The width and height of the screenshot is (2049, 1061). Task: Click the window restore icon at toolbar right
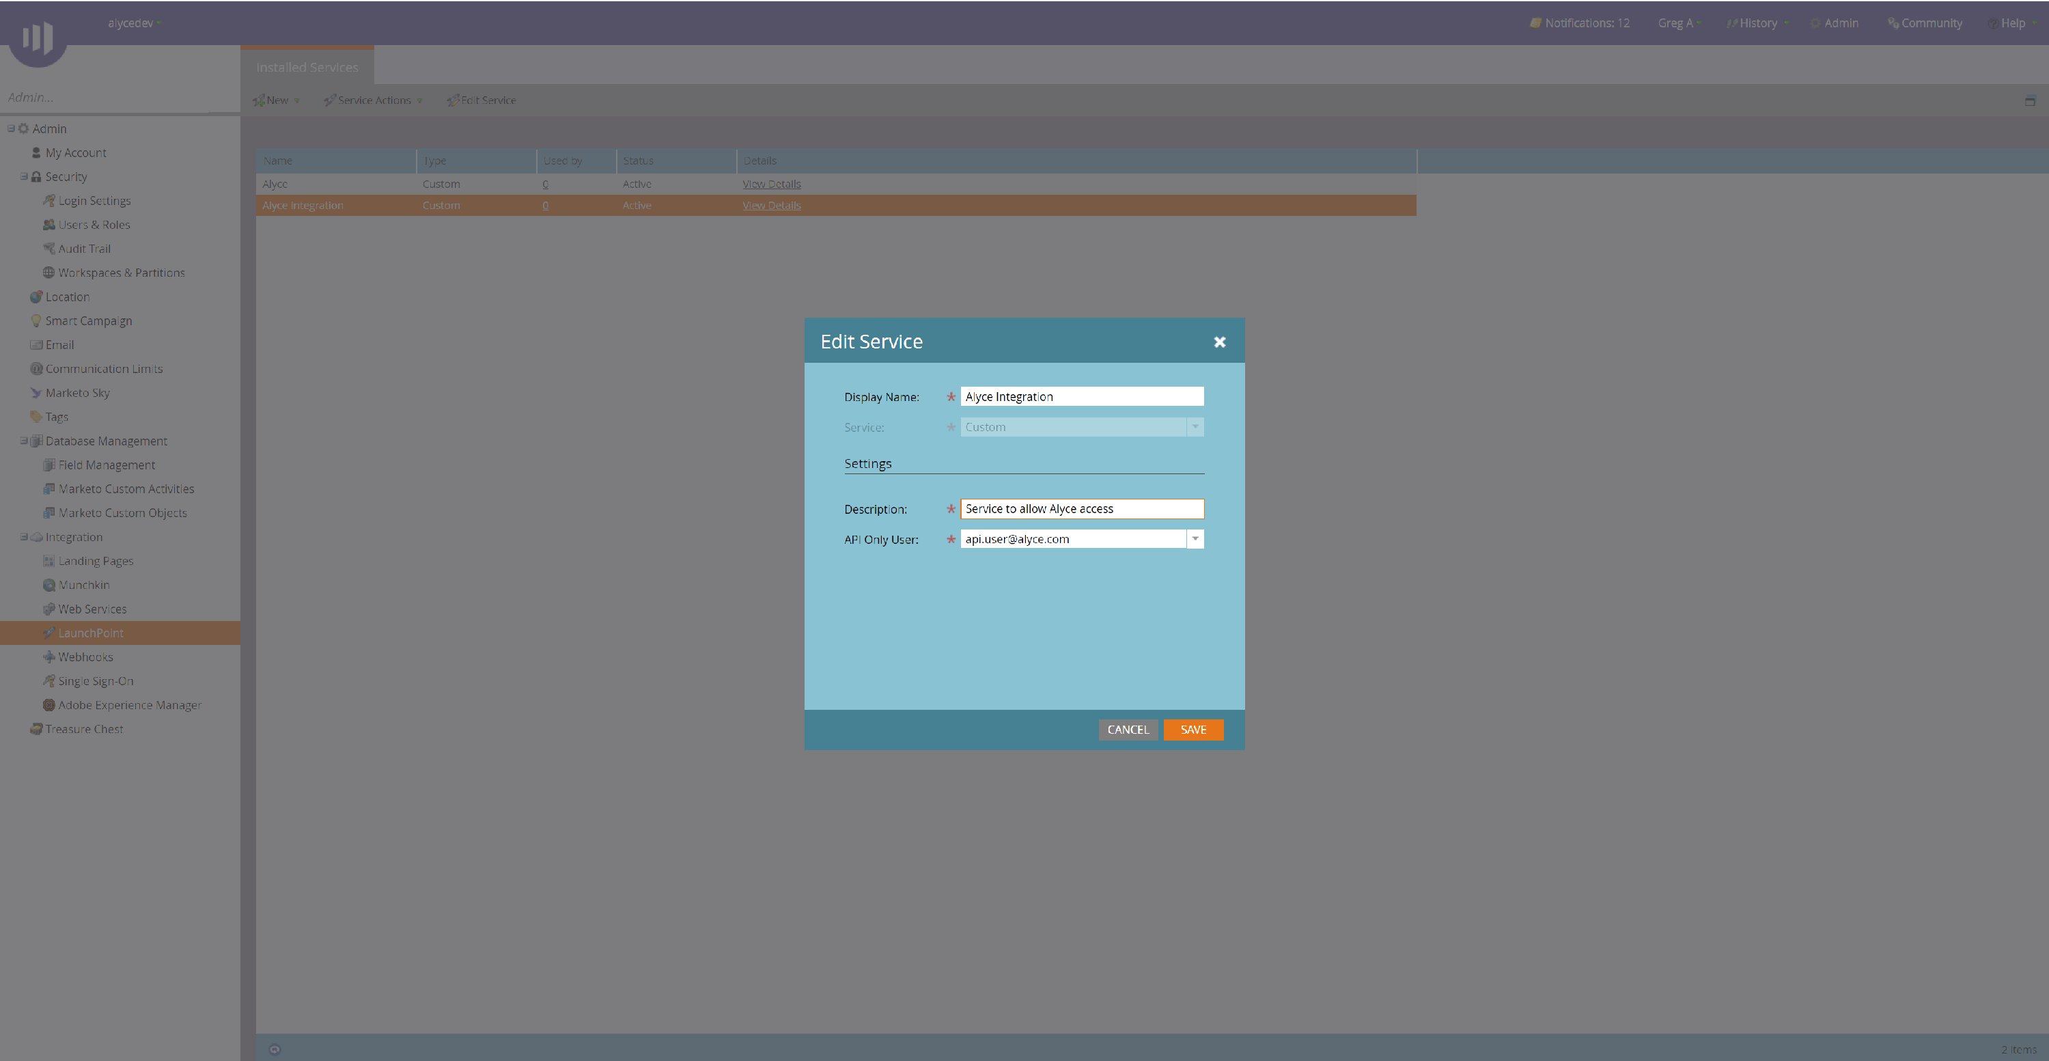(x=2030, y=100)
